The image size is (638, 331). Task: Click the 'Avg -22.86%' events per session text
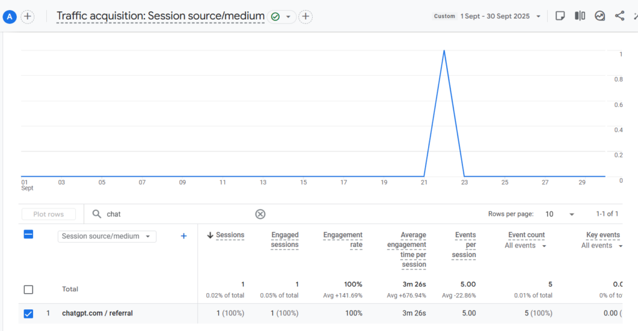[x=459, y=296]
